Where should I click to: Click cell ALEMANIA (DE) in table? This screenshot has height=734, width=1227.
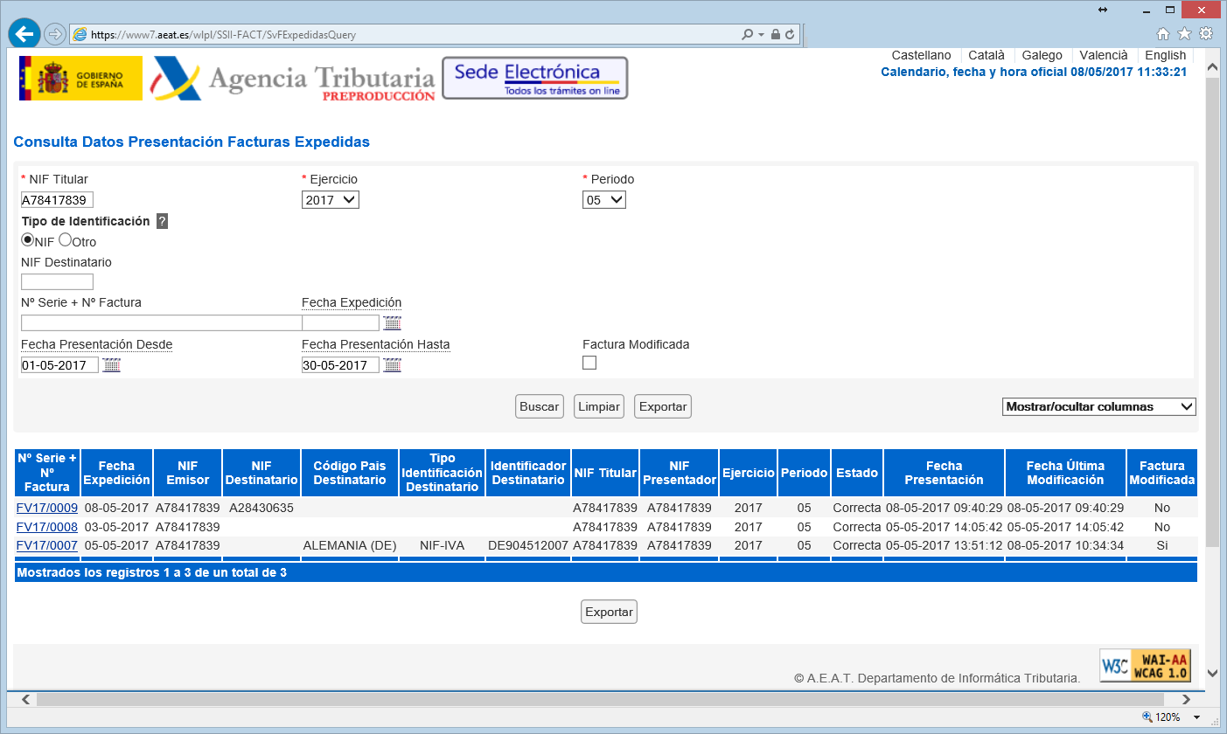350,545
